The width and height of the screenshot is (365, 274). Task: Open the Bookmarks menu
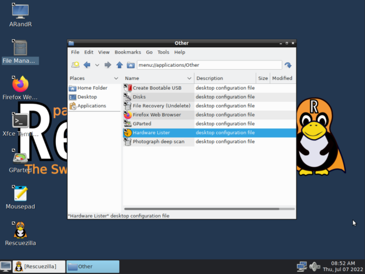(x=128, y=52)
